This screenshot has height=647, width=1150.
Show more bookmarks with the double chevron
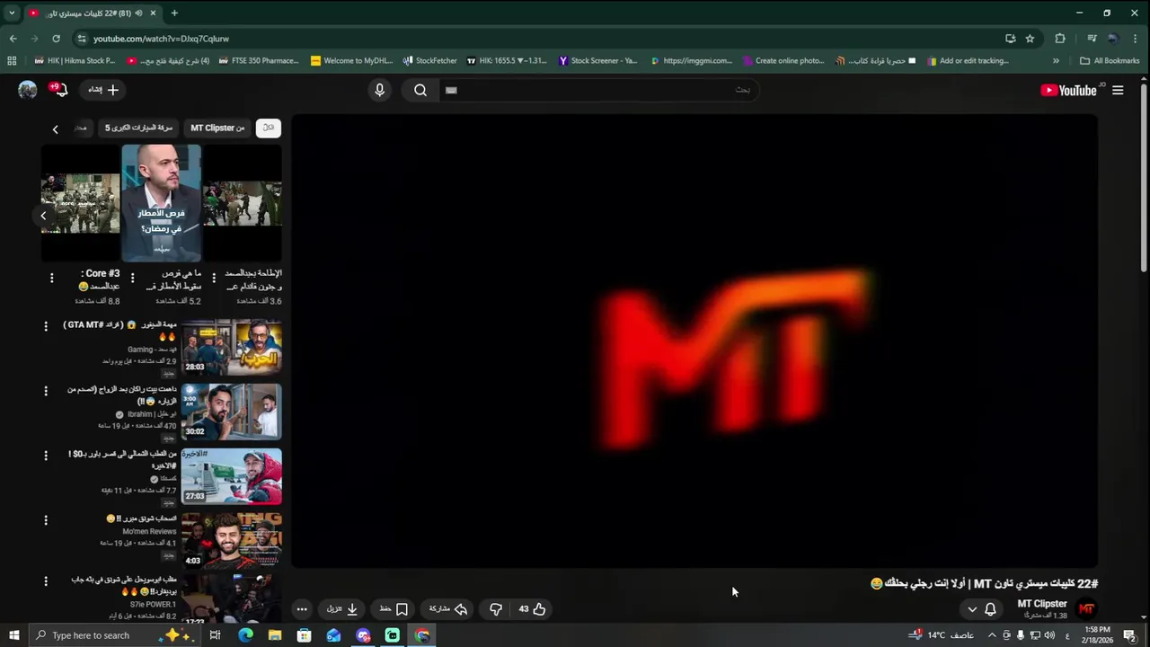point(1056,61)
